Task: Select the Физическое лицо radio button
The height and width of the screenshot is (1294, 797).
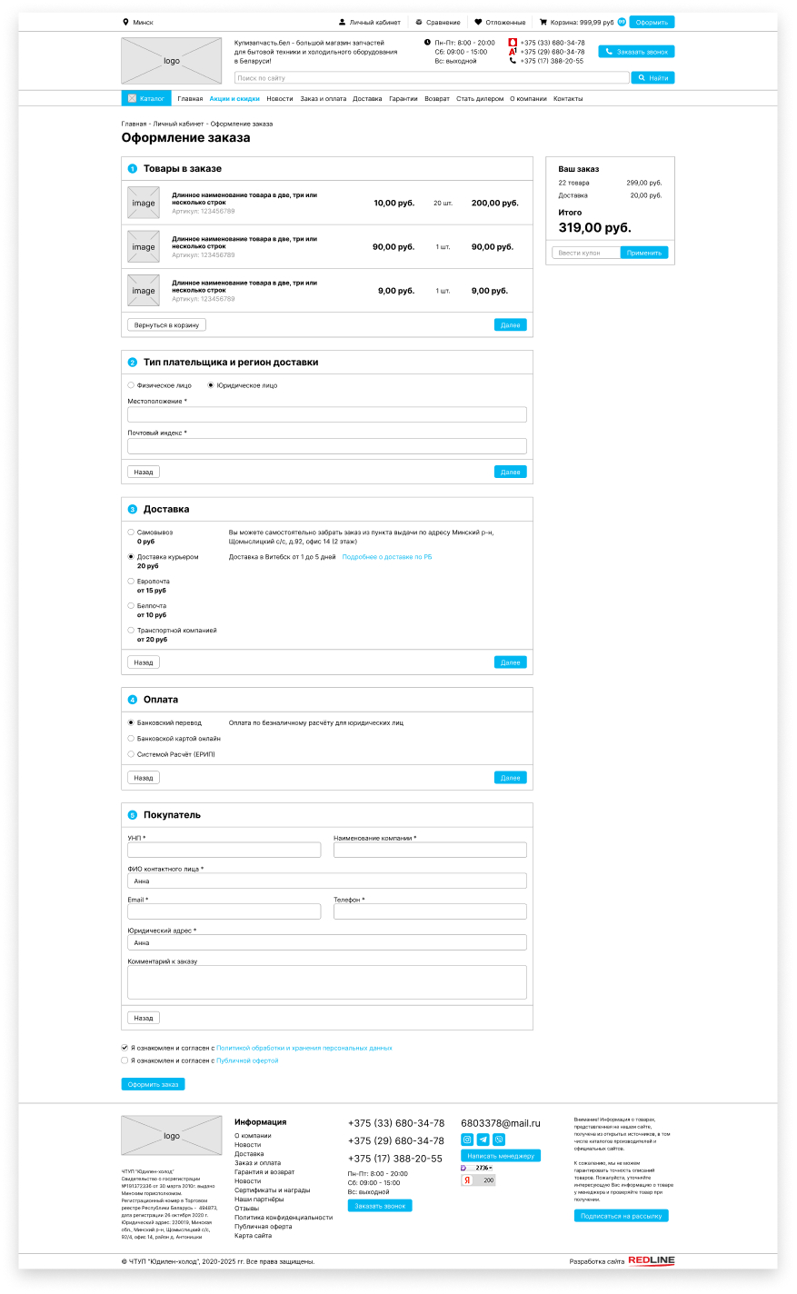Action: tap(131, 385)
